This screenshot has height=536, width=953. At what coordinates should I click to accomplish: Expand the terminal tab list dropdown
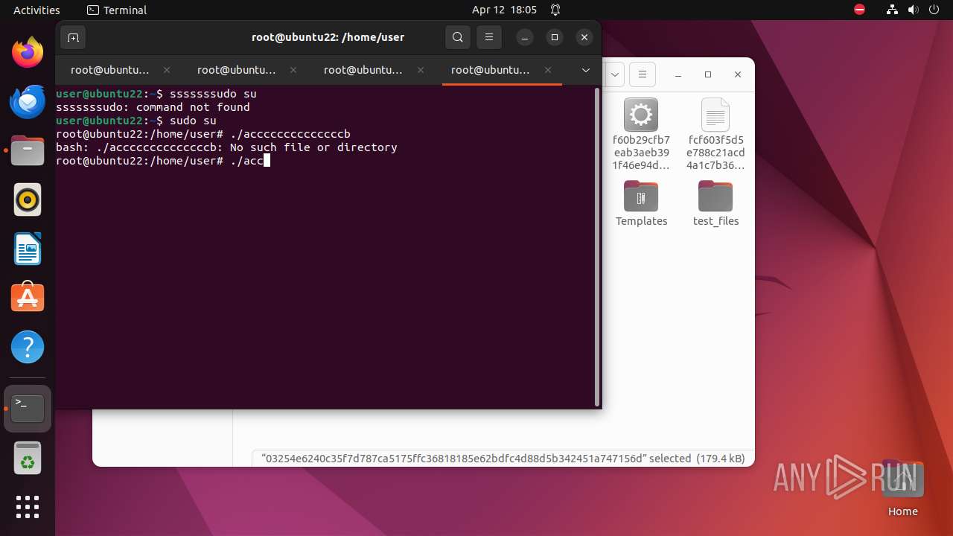[586, 70]
